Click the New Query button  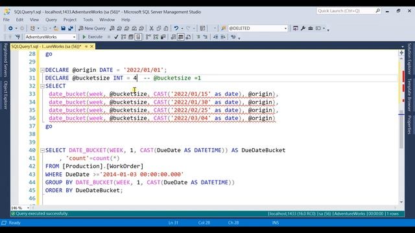coord(92,28)
